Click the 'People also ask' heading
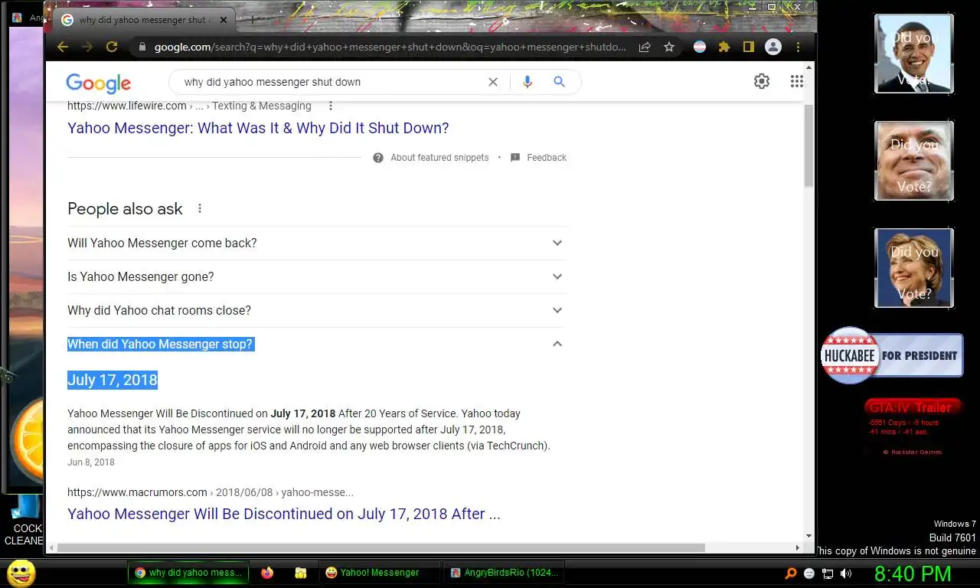Viewport: 980px width, 588px height. [125, 209]
